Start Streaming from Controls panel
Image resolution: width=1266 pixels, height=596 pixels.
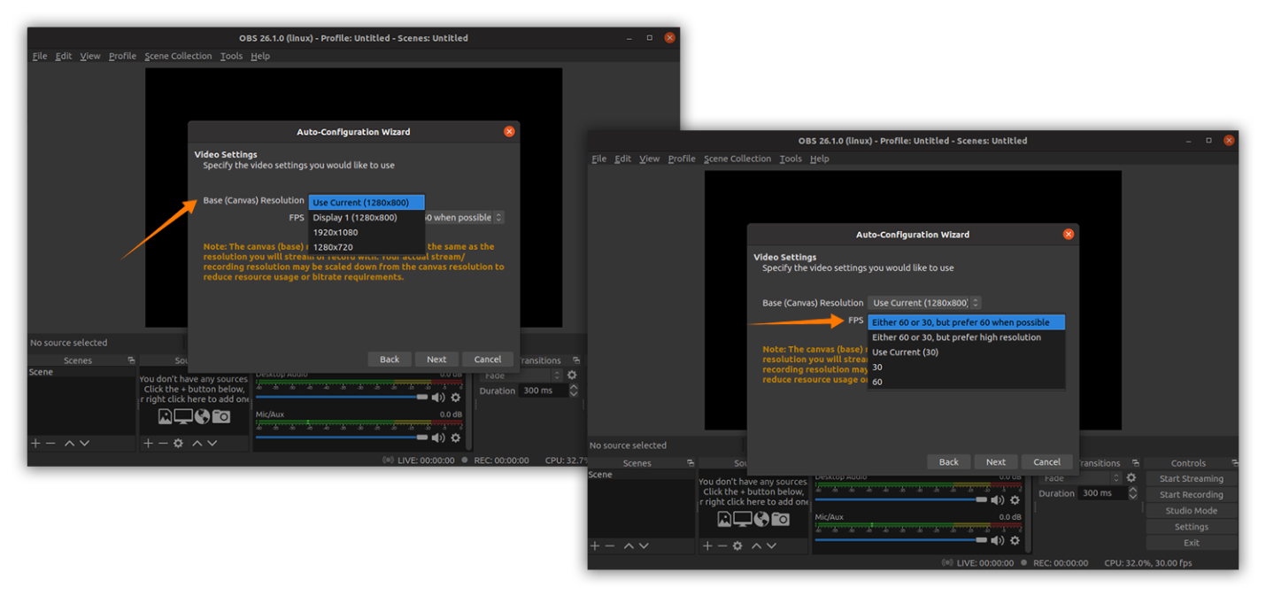tap(1192, 479)
